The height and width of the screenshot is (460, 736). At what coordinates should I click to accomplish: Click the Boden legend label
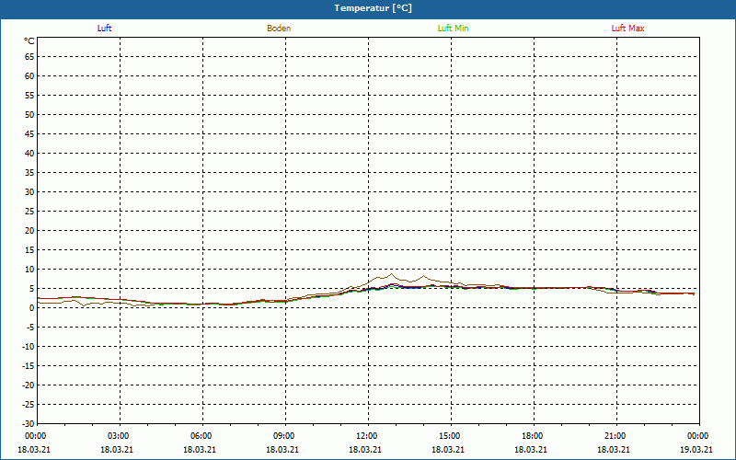pyautogui.click(x=279, y=29)
